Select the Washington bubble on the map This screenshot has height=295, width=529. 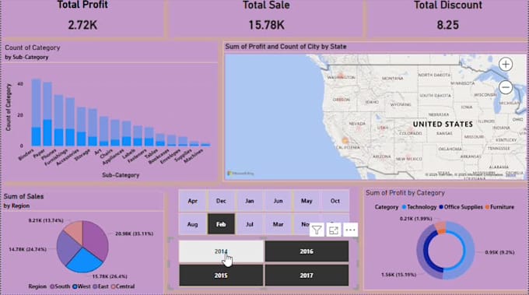[x=341, y=75]
